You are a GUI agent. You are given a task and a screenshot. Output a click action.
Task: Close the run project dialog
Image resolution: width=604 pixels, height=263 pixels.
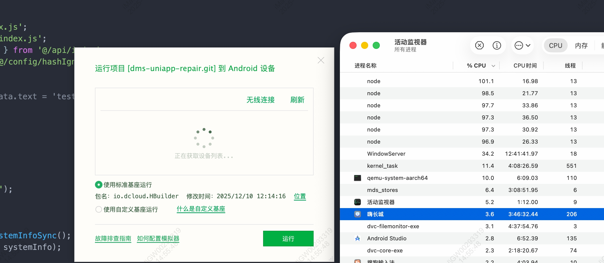tap(321, 60)
